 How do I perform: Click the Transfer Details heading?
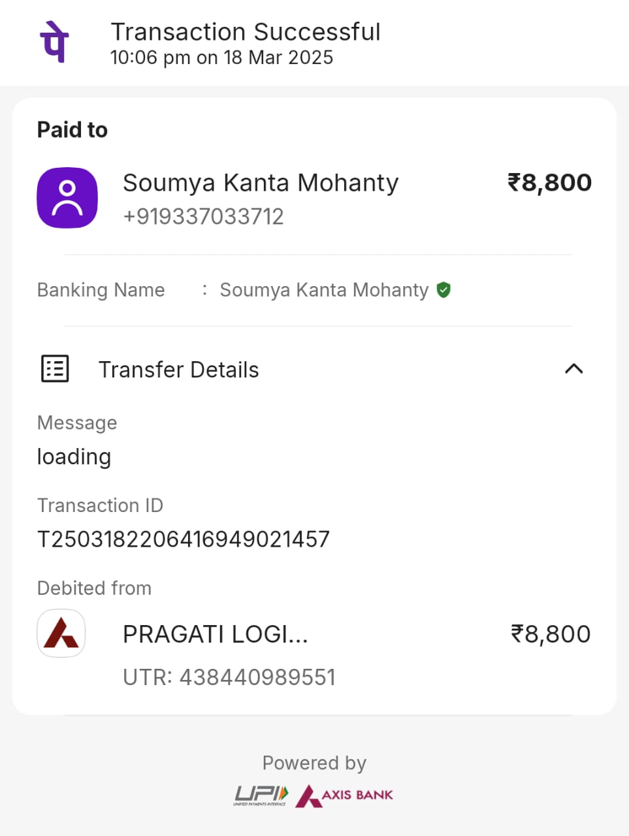(x=178, y=370)
